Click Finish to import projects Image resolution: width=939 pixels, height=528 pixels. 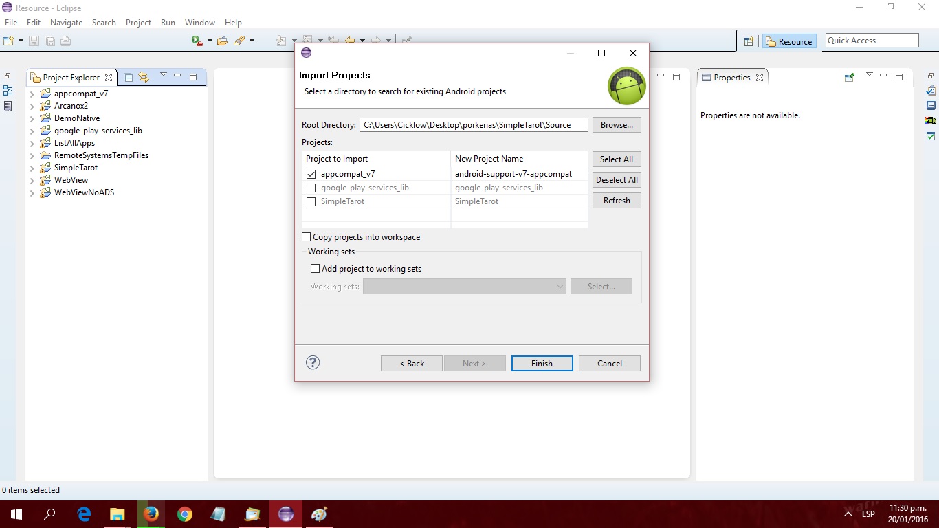tap(542, 363)
